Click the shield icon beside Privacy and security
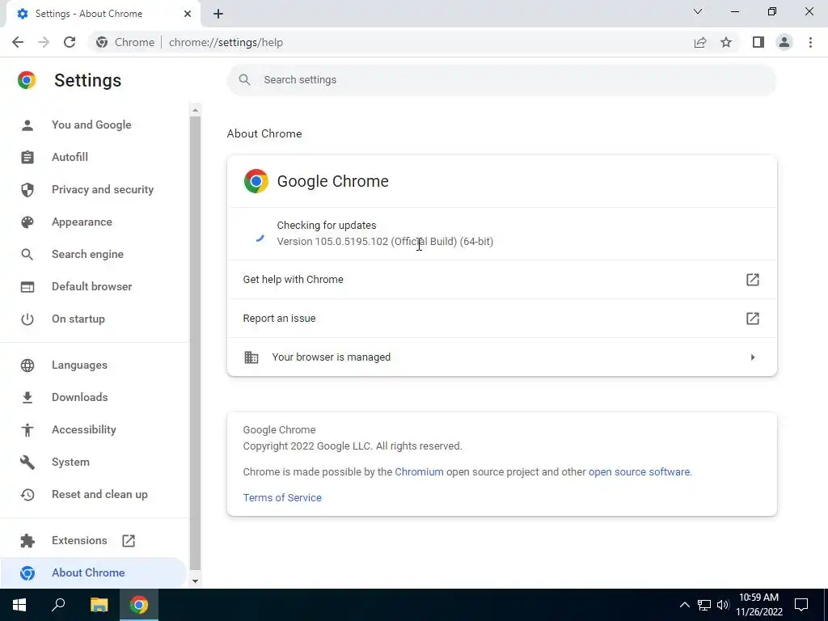The image size is (828, 621). (x=27, y=189)
